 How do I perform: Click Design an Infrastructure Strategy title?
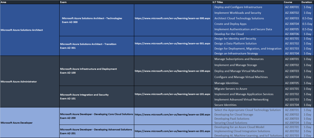click(236, 53)
